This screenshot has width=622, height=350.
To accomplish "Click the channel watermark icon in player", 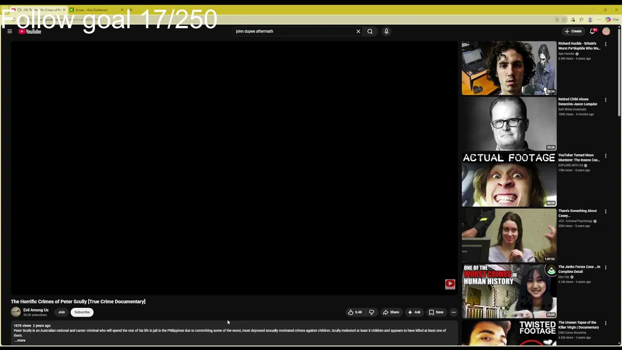I will (x=450, y=284).
